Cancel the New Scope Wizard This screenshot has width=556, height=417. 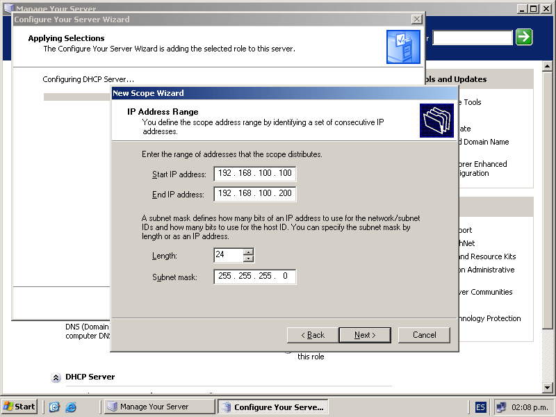(x=424, y=335)
